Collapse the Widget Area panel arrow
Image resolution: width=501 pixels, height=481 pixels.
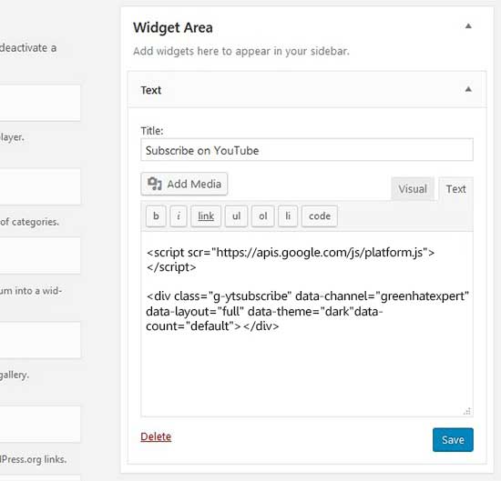click(468, 26)
